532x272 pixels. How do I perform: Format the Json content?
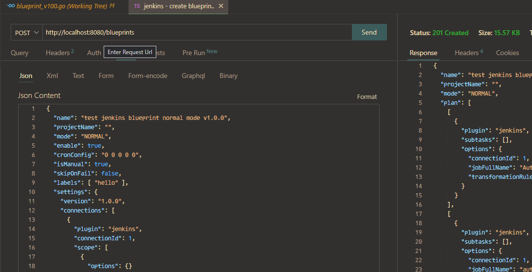pyautogui.click(x=367, y=97)
